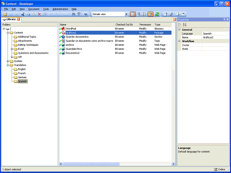231x173 pixels.
Task: Click the grayed Print icon
Action: pyautogui.click(x=16, y=14)
